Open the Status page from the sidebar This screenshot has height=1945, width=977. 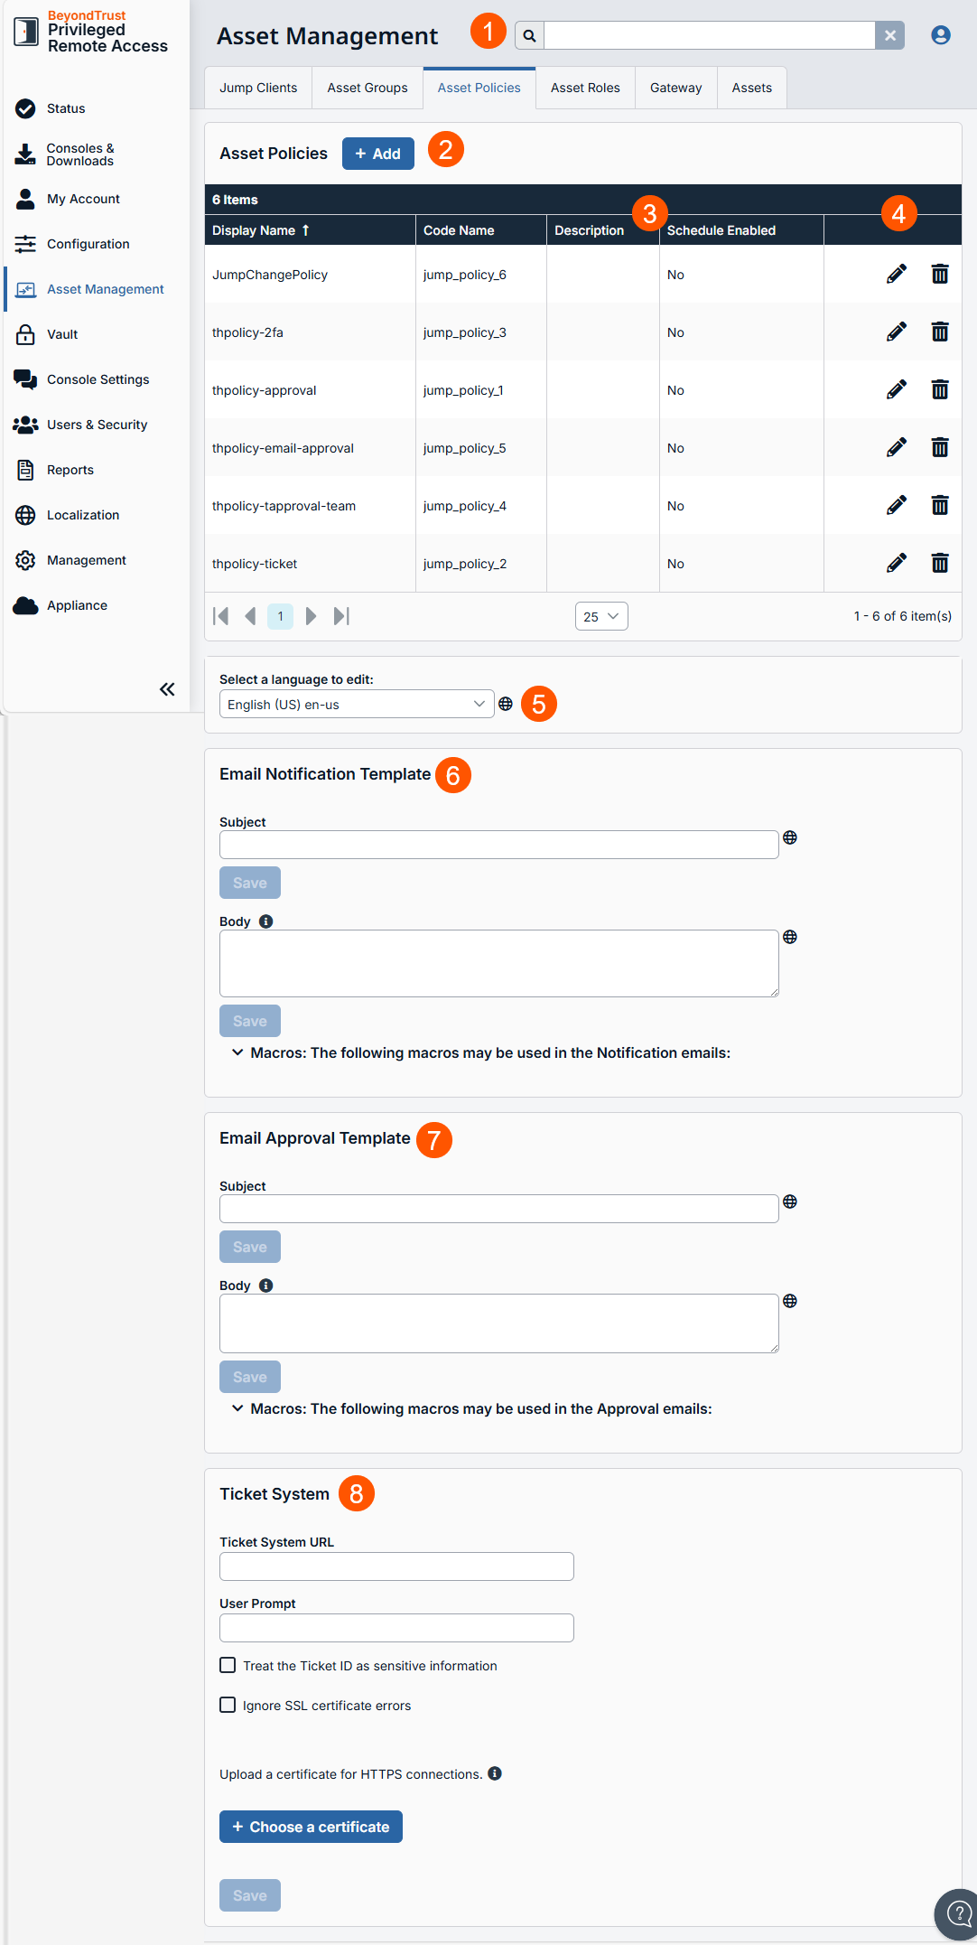(65, 108)
